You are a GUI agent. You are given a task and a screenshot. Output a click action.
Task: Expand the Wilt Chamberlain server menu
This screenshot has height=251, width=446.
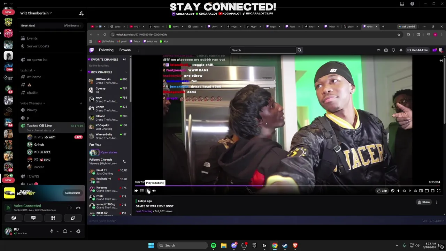(x=36, y=13)
